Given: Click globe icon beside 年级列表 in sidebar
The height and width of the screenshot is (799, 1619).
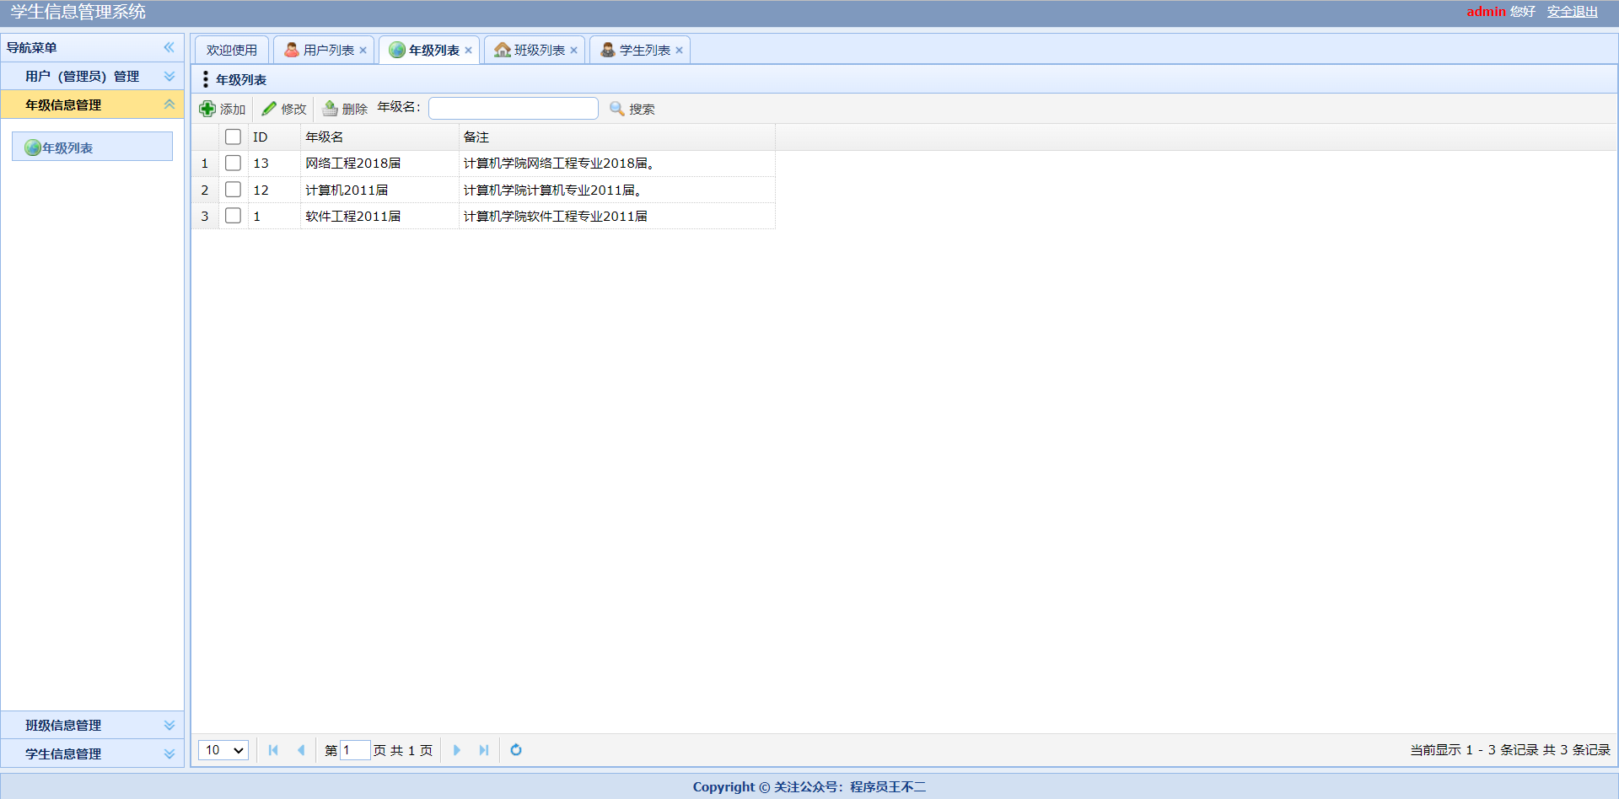Looking at the screenshot, I should tap(33, 147).
